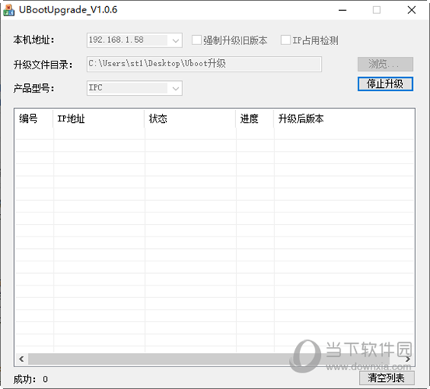Minimize the UBootUpgrade window
430x389 pixels.
[343, 10]
